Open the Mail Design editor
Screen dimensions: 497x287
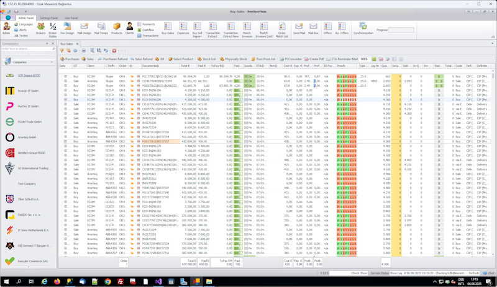click(84, 29)
